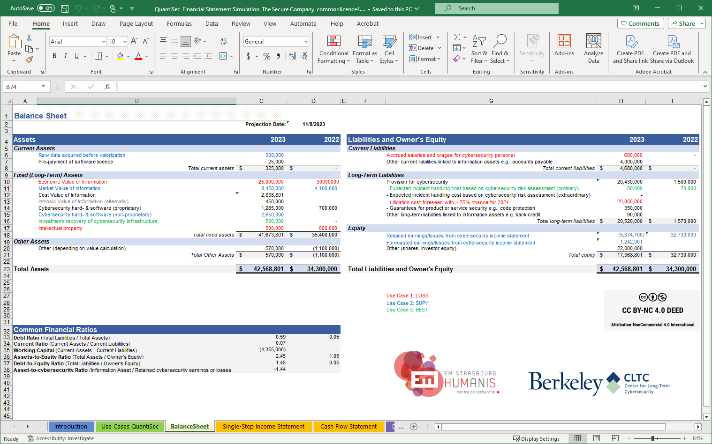This screenshot has height=444, width=712.
Task: Open the Share button dropdown arrow
Action: (x=702, y=24)
